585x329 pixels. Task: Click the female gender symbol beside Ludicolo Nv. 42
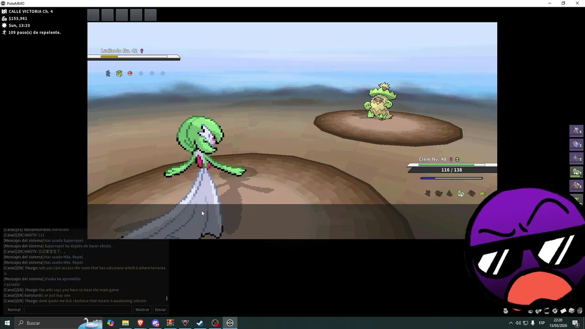coord(142,51)
